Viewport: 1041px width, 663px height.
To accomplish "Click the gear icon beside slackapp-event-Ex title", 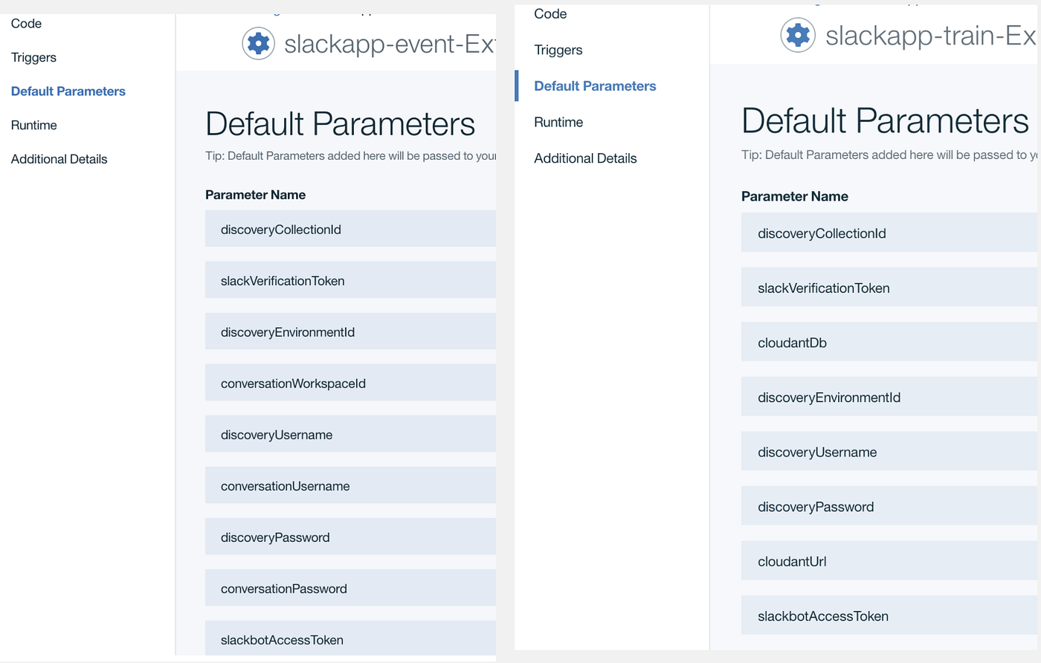I will tap(258, 43).
